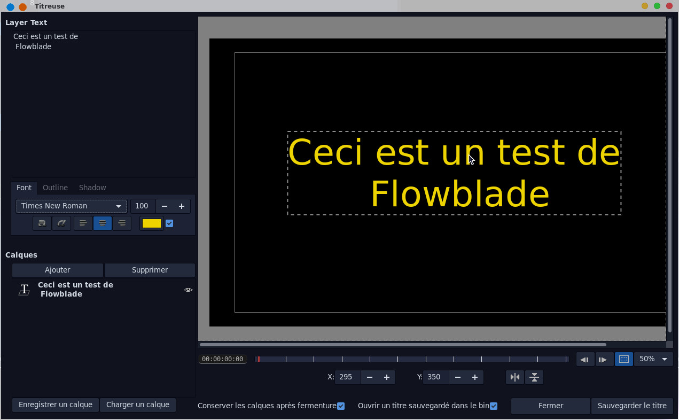The width and height of the screenshot is (679, 420).
Task: Select the 'Ceci est un test de Flowblade' layer row
Action: point(104,290)
